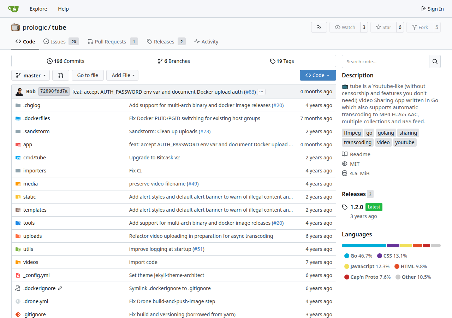Image resolution: width=452 pixels, height=318 pixels.
Task: Open the master branch dropdown
Action: click(x=31, y=75)
